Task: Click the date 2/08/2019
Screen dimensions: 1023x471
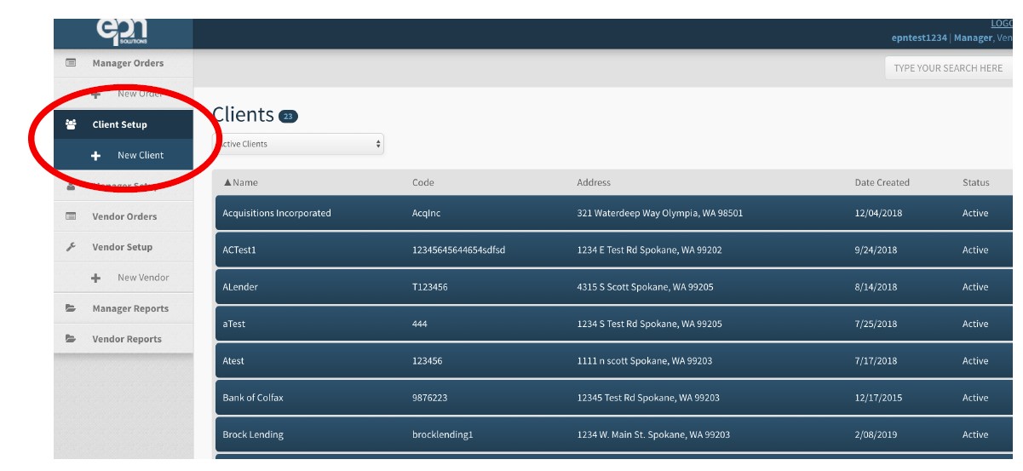Action: [876, 434]
